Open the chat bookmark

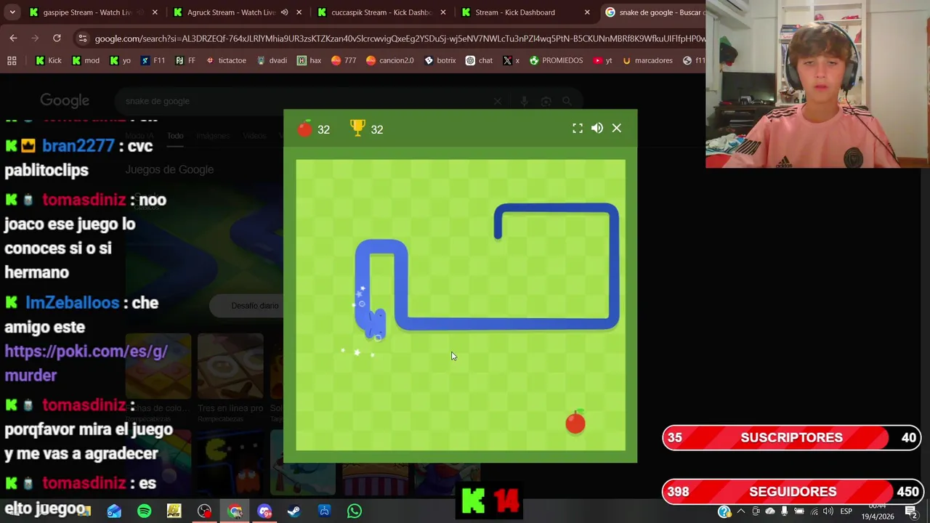click(x=479, y=60)
